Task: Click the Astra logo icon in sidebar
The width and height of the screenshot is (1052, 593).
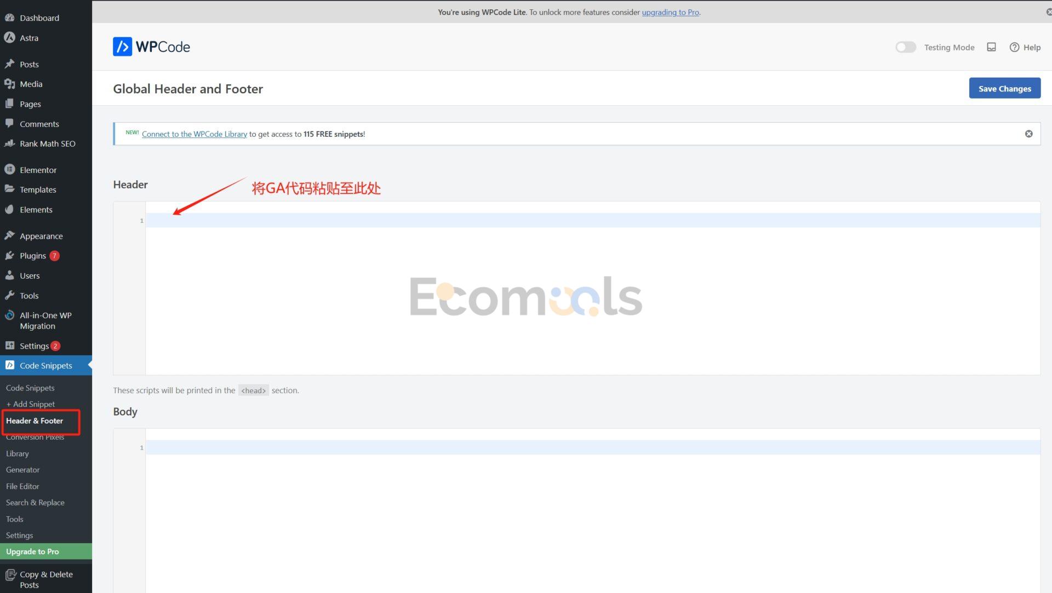Action: pyautogui.click(x=9, y=38)
